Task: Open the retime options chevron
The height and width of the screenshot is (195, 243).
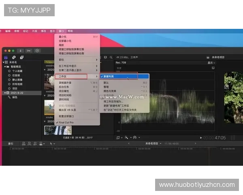Action: click(x=139, y=137)
